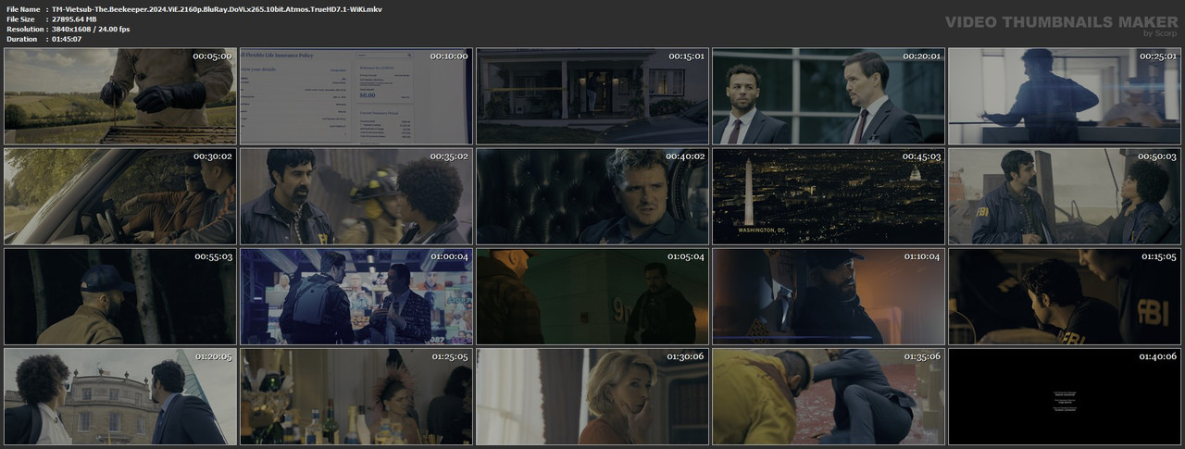Select the thumbnail at 00:10:00
This screenshot has height=449, width=1185.
click(x=355, y=96)
